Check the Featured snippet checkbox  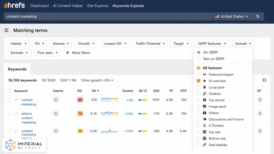pyautogui.click(x=199, y=74)
